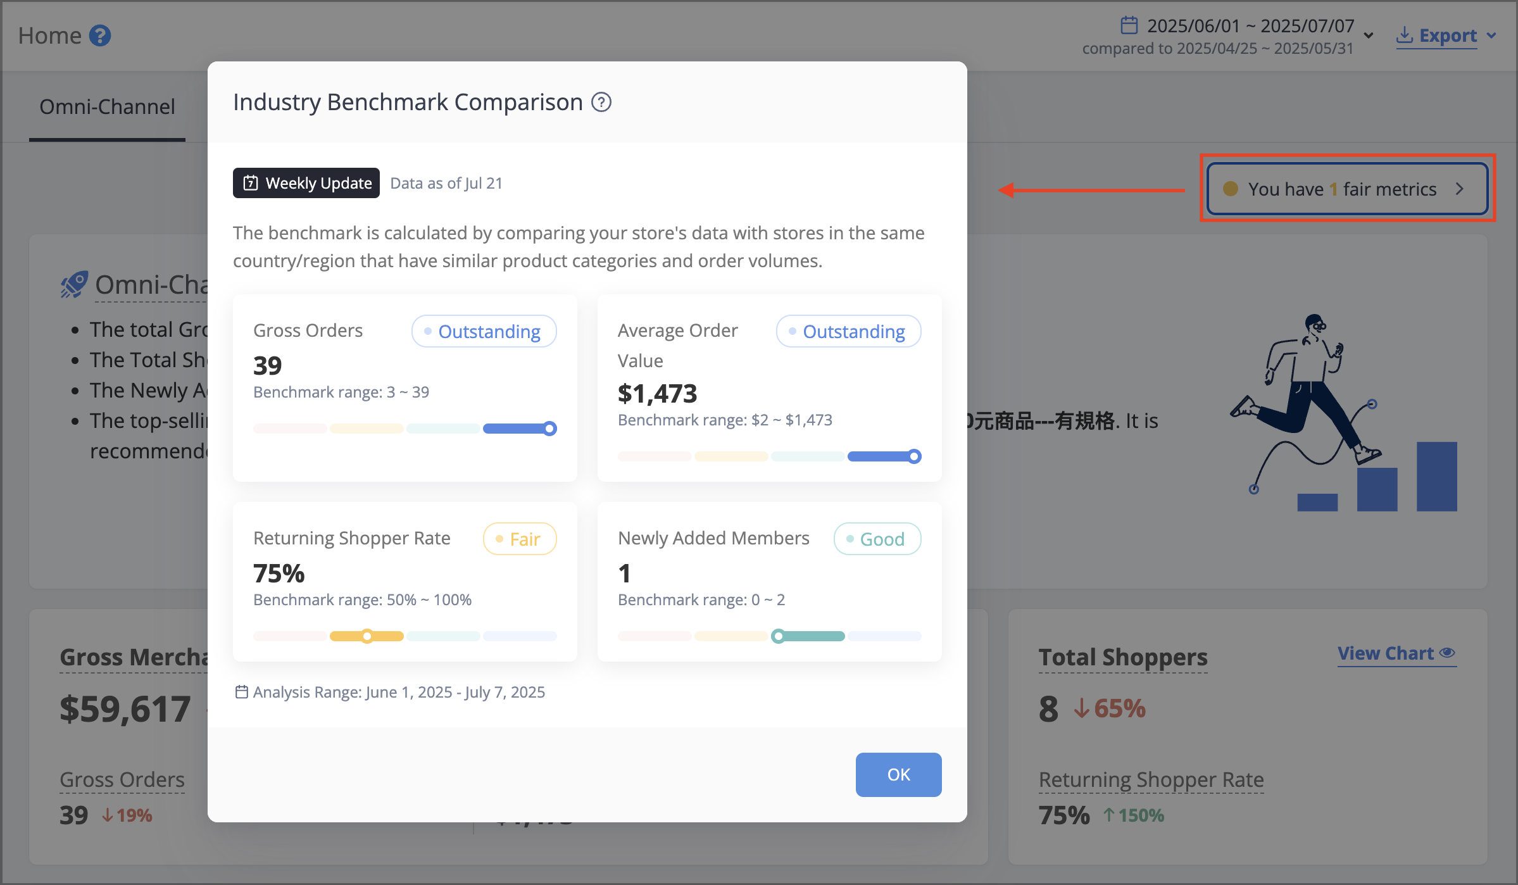This screenshot has height=885, width=1518.
Task: Click 'Benchmark range: 3 ~ 39' text
Action: coord(341,392)
